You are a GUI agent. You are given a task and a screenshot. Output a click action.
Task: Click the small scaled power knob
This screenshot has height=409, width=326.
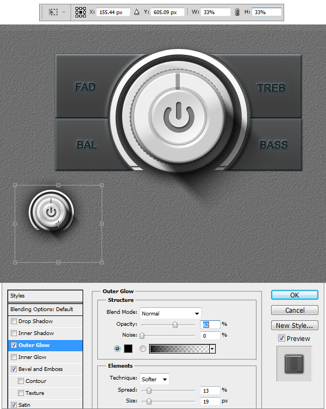pos(51,212)
